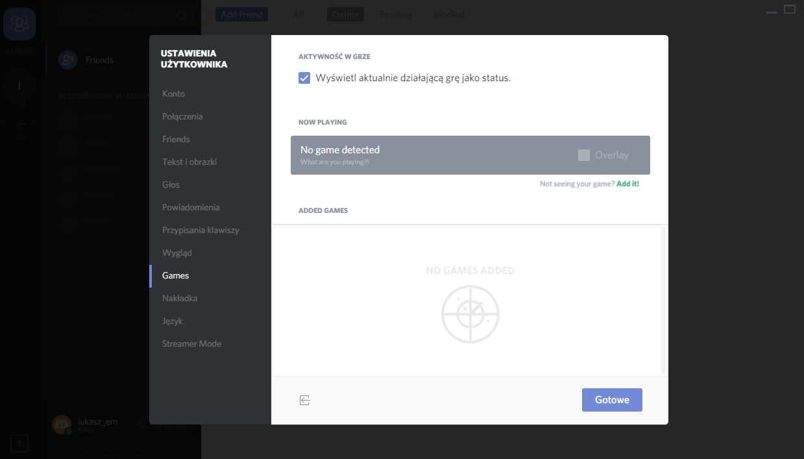804x459 pixels.
Task: Switch to the Blocked friends tab
Action: (x=449, y=14)
